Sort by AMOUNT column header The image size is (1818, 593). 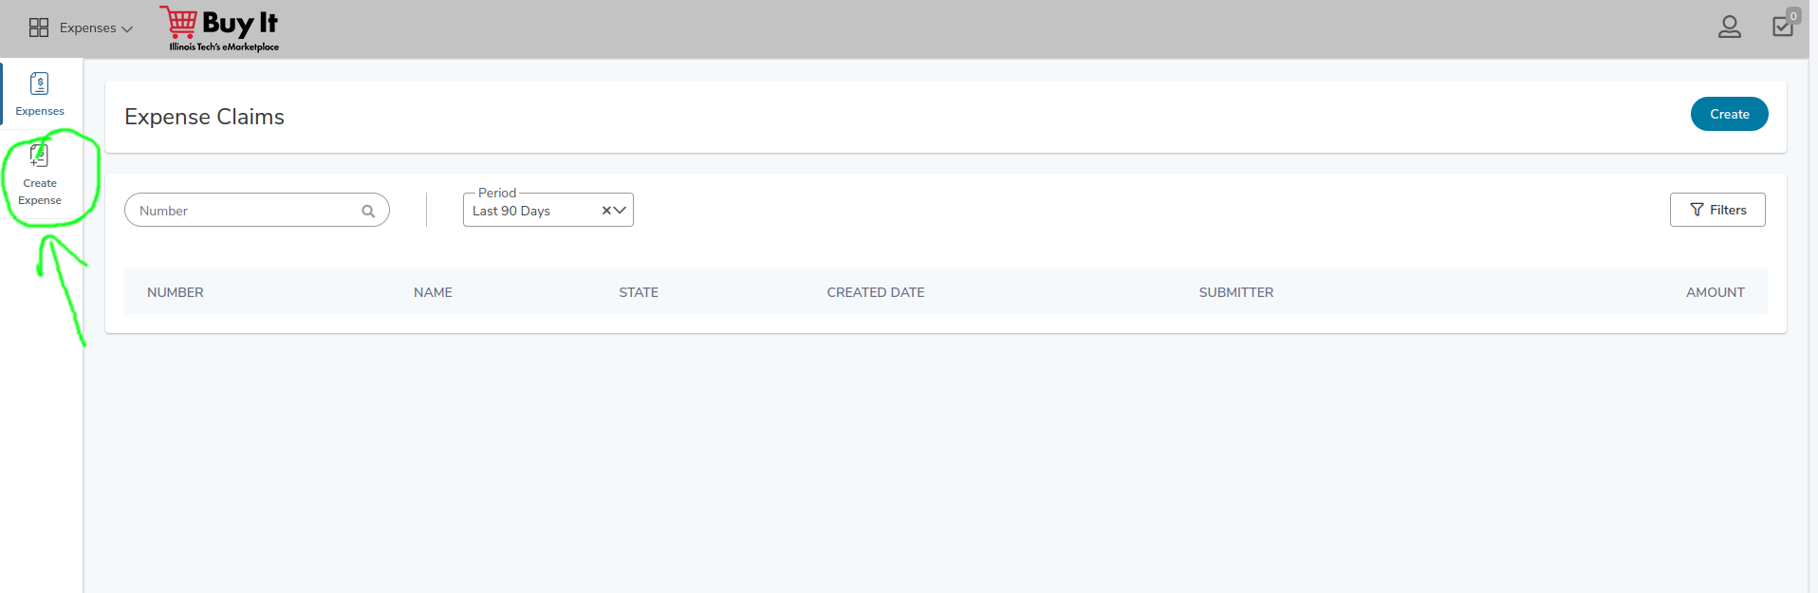(x=1716, y=292)
